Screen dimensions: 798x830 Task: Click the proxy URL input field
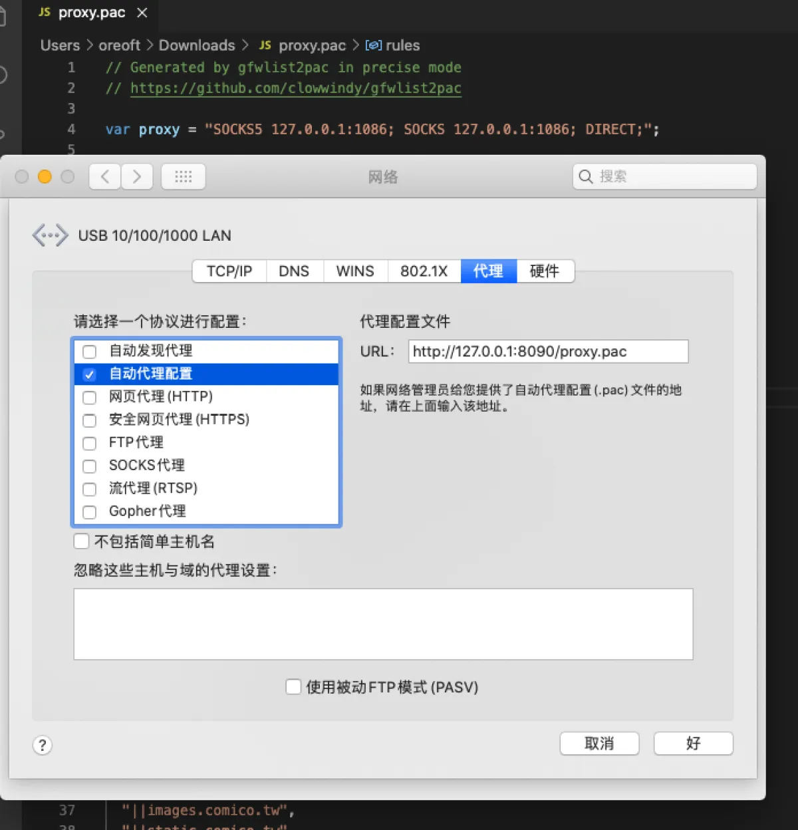click(x=548, y=351)
